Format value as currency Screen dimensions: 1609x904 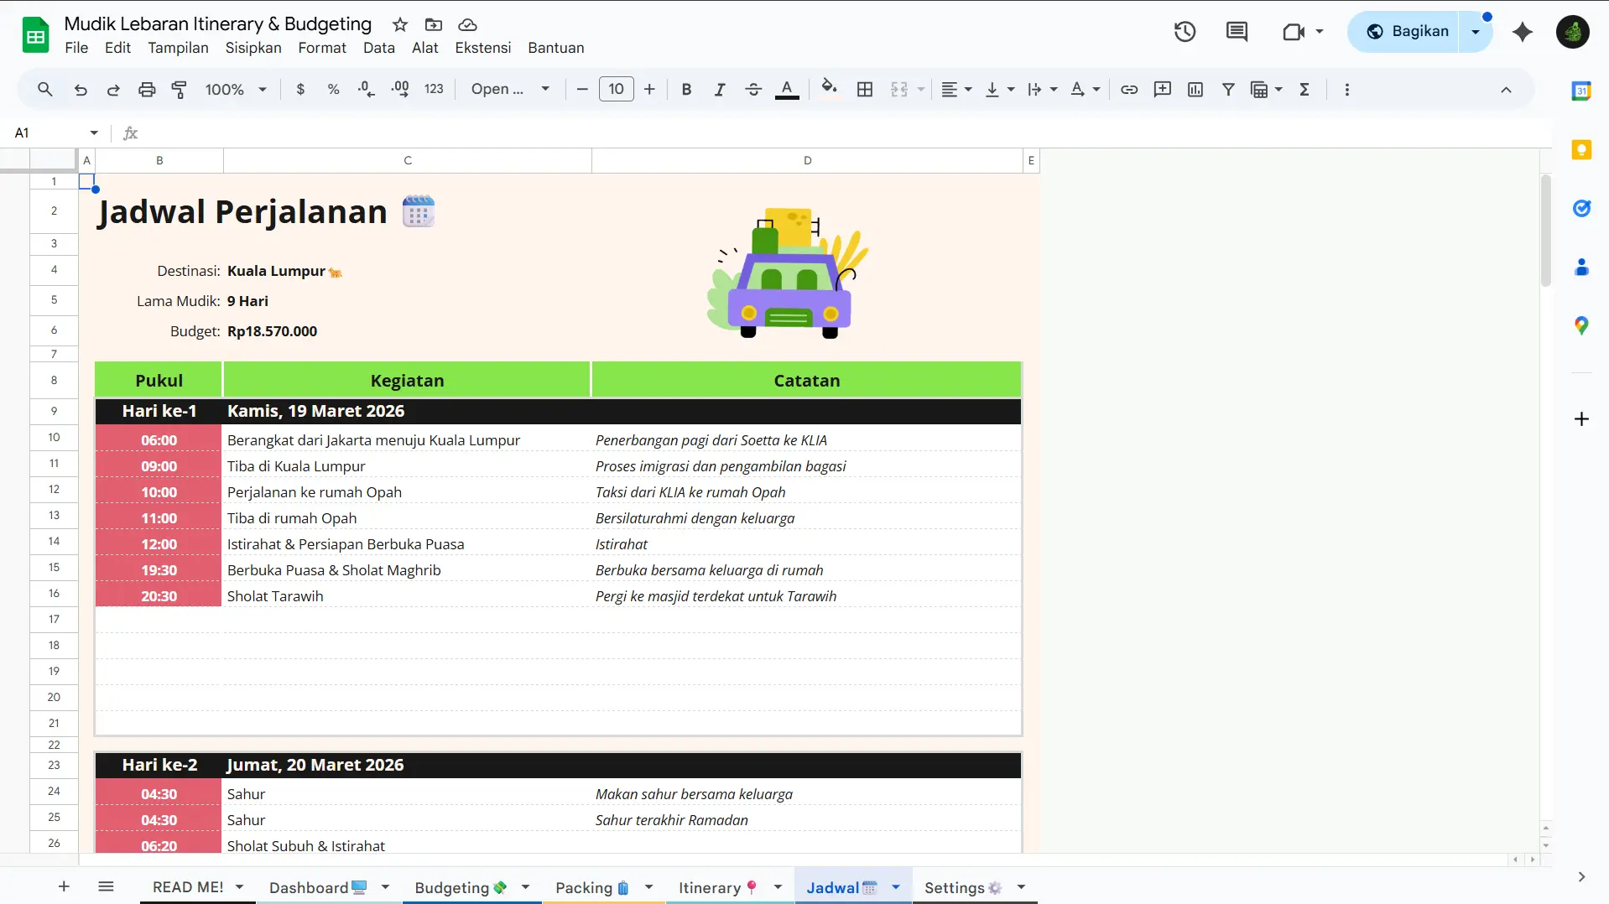300,89
